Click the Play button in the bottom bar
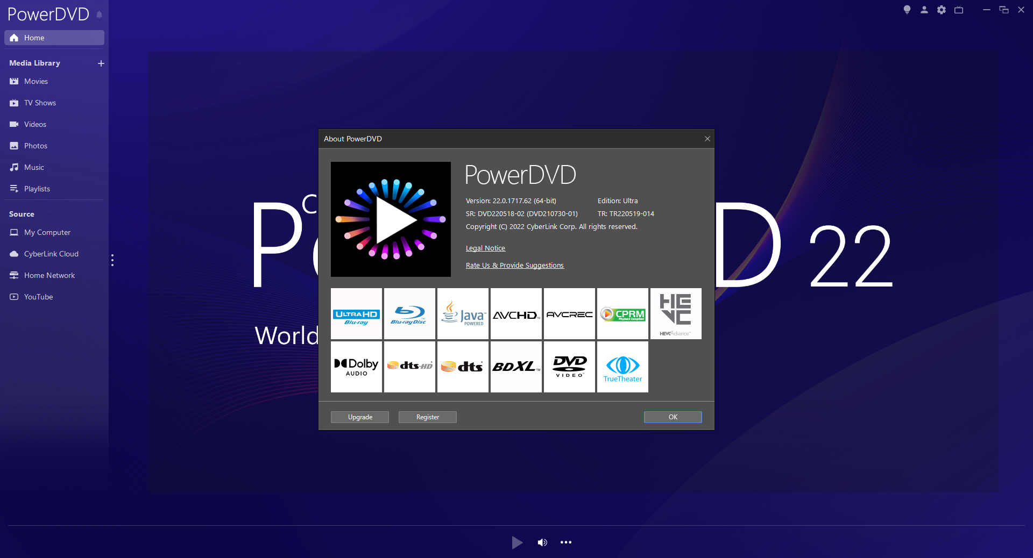The height and width of the screenshot is (558, 1033). click(x=517, y=542)
